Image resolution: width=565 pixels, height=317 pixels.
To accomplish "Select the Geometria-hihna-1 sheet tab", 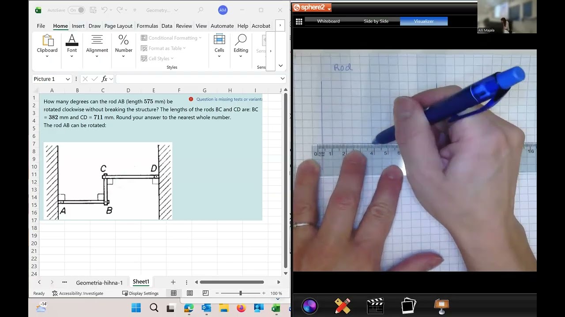I will click(99, 283).
